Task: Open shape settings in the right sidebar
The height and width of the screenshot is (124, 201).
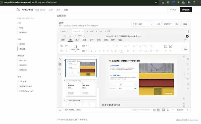Action: [188, 64]
